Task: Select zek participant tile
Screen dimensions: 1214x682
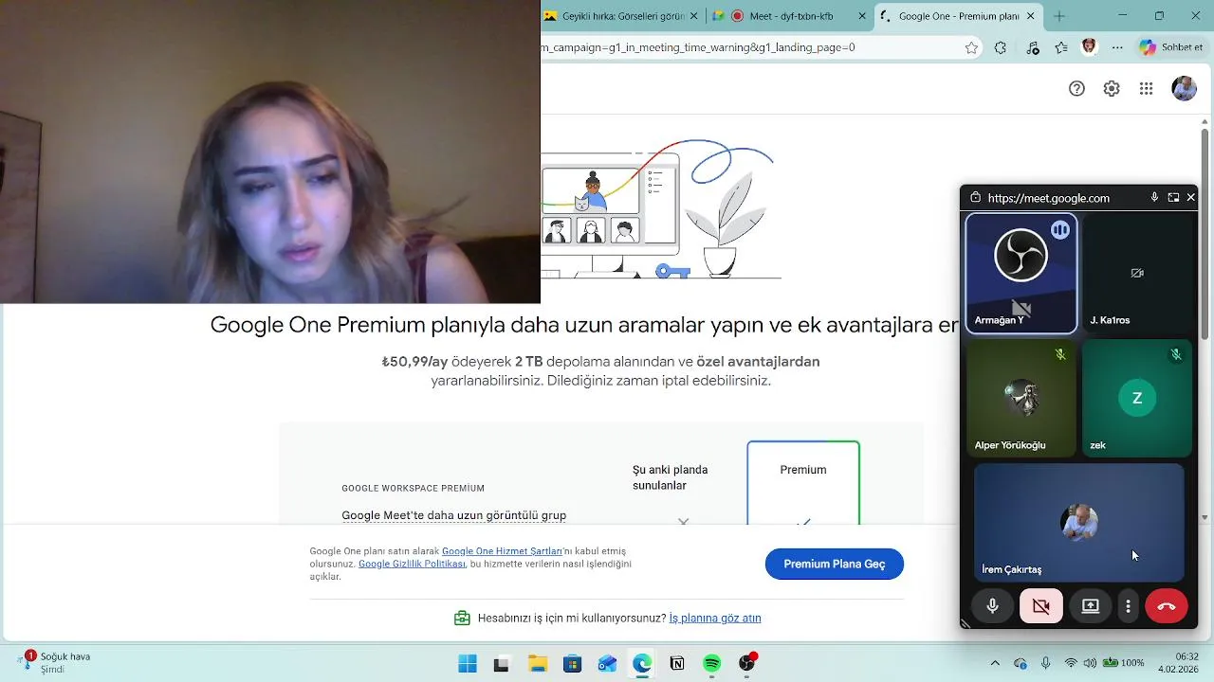Action: (x=1137, y=399)
